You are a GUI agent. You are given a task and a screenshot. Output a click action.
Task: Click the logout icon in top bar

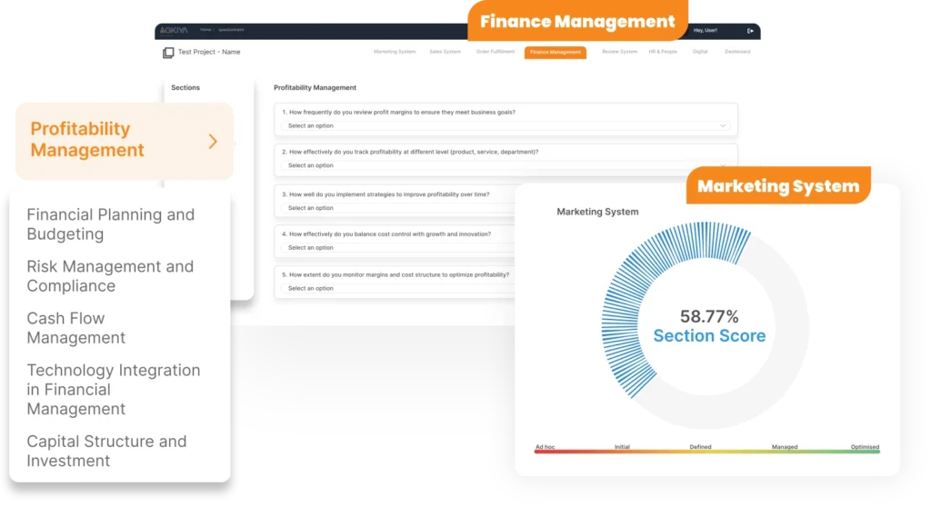(x=750, y=31)
